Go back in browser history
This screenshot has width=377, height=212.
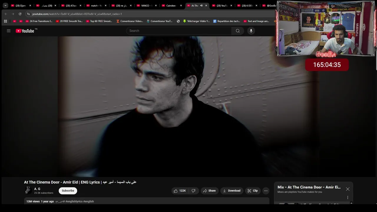6,14
